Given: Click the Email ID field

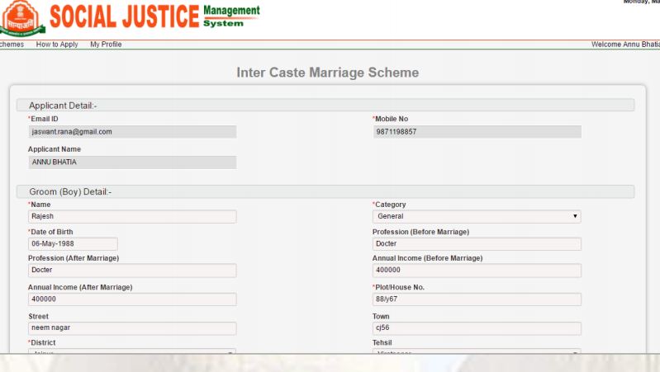Looking at the screenshot, I should (132, 132).
